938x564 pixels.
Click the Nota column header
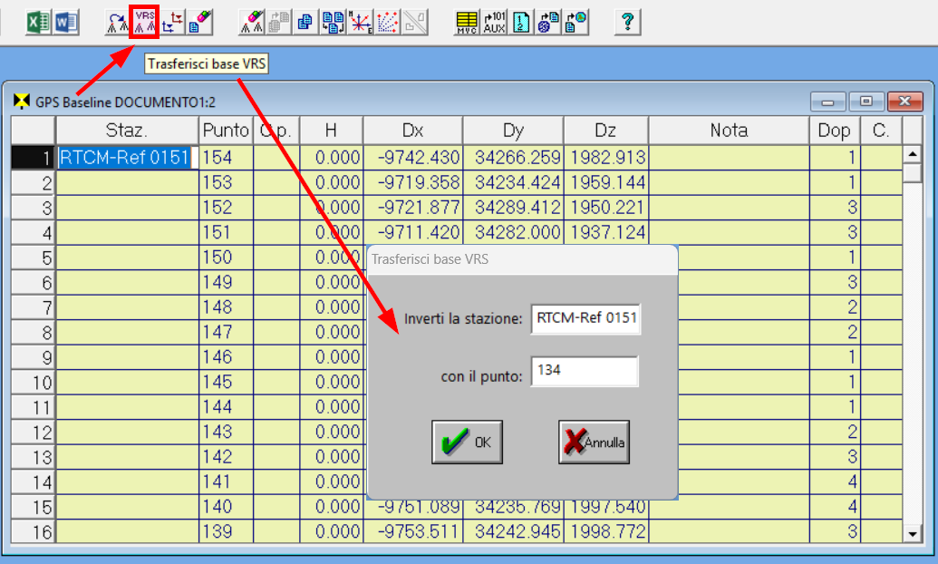(728, 131)
